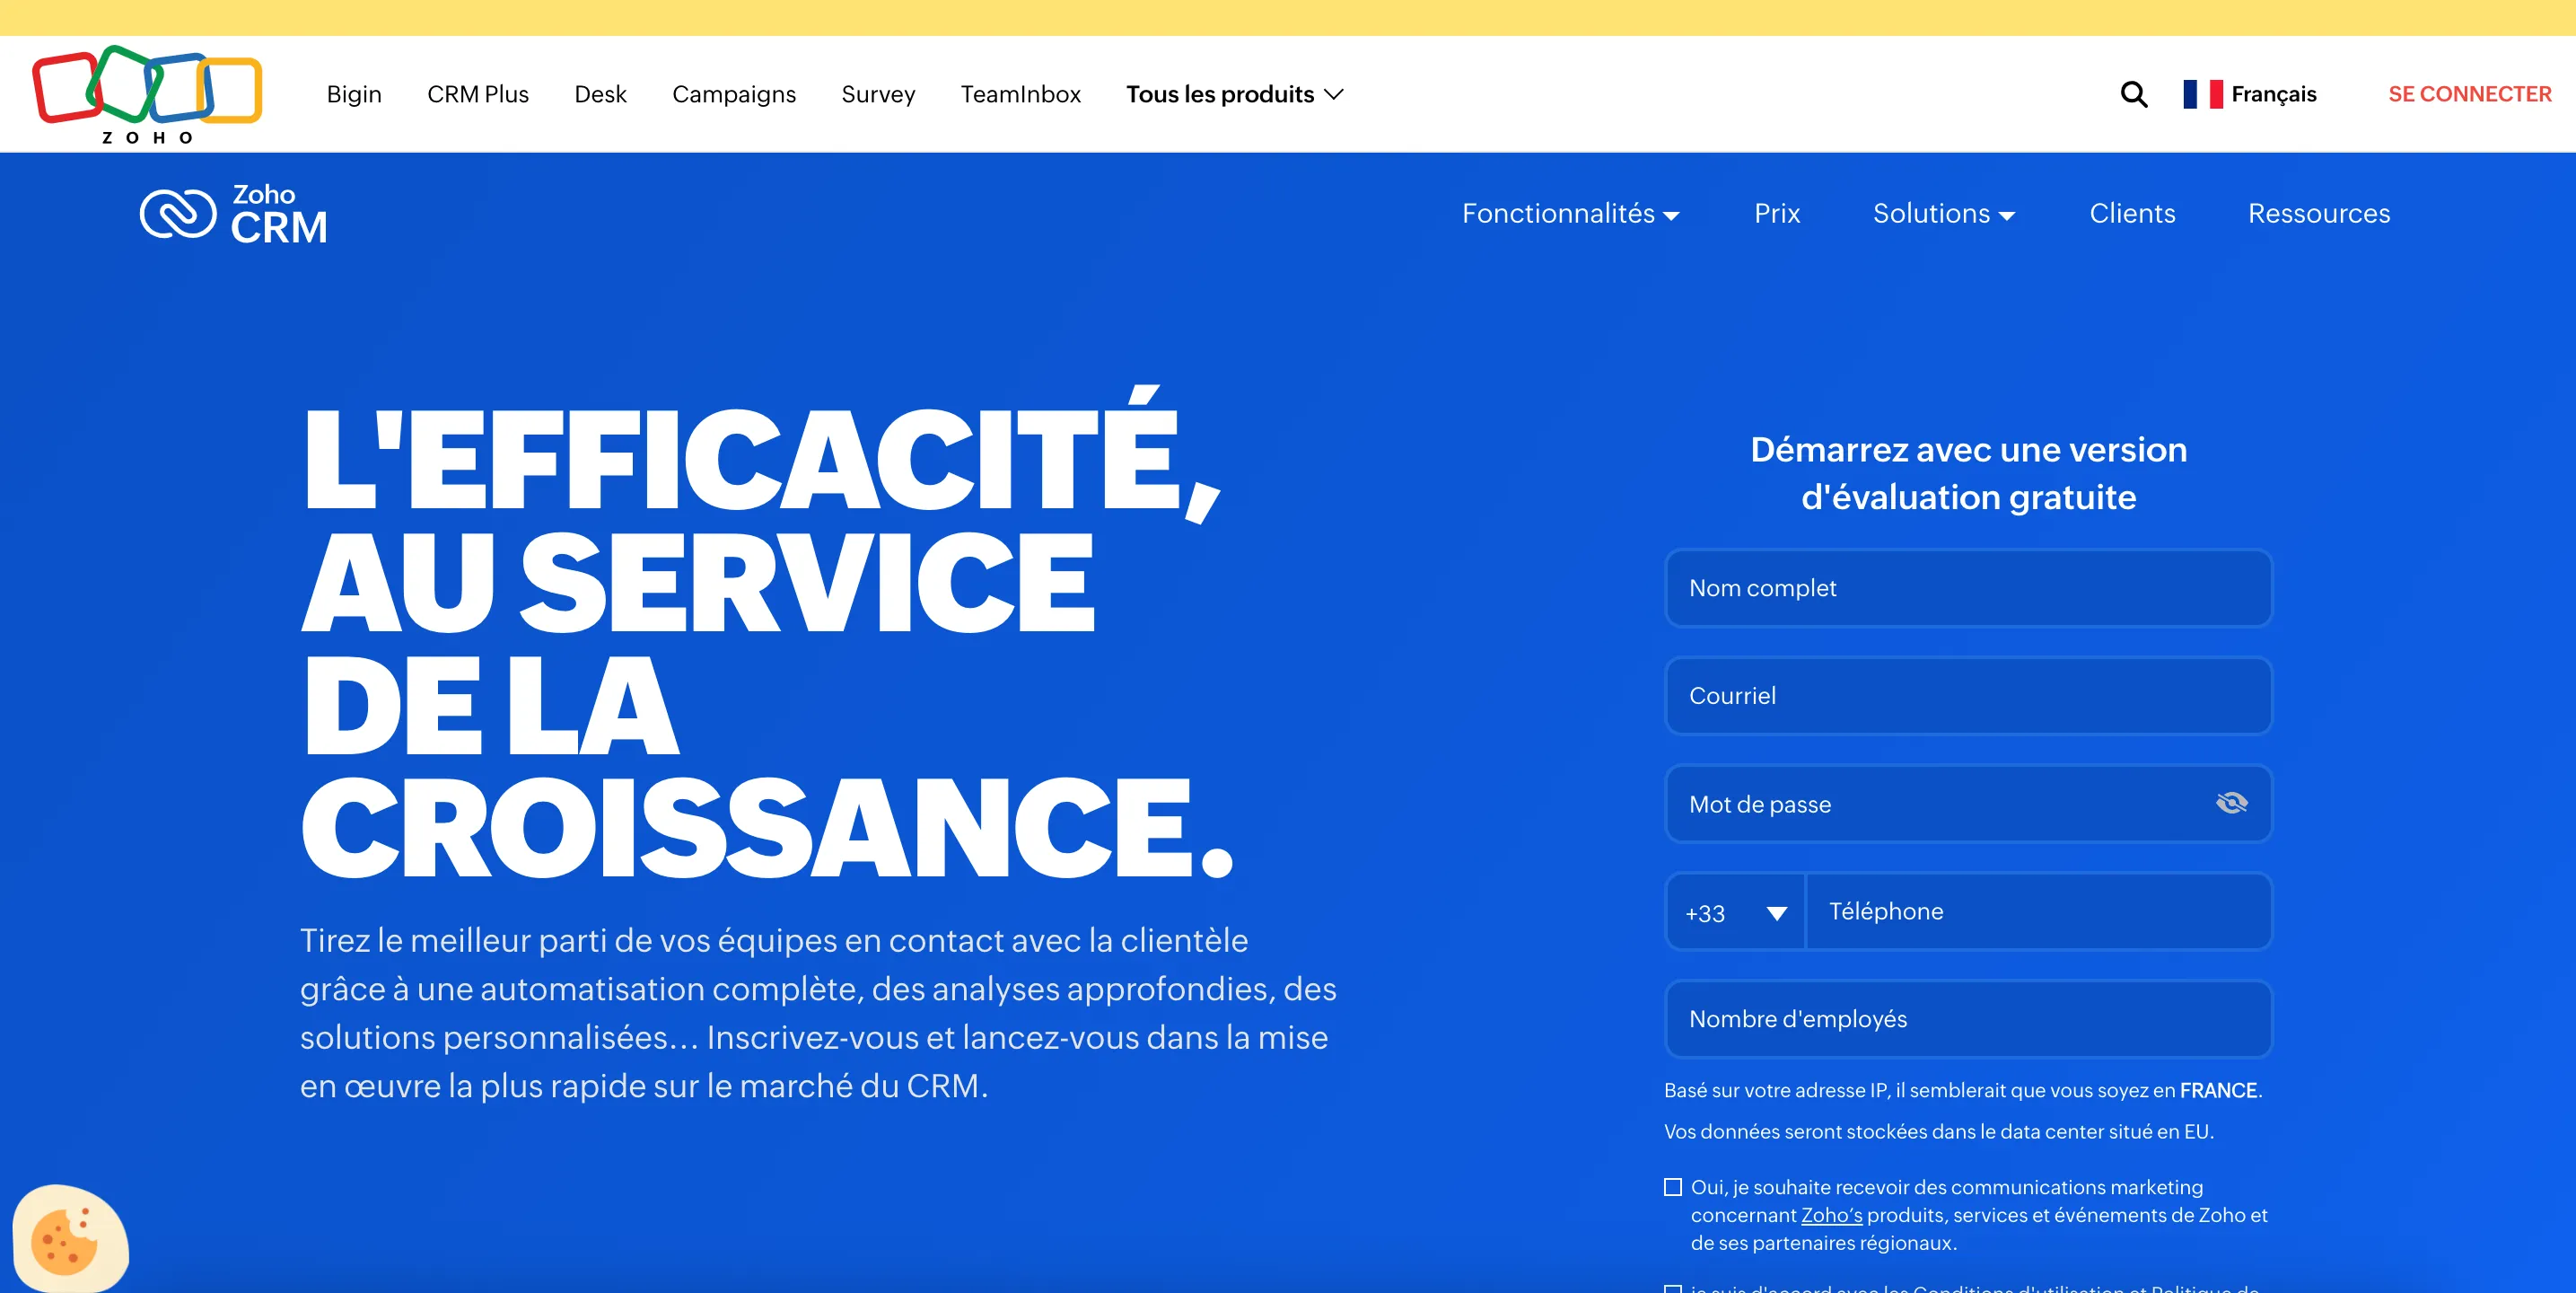Image resolution: width=2576 pixels, height=1293 pixels.
Task: Go to Desk product page
Action: click(x=600, y=94)
